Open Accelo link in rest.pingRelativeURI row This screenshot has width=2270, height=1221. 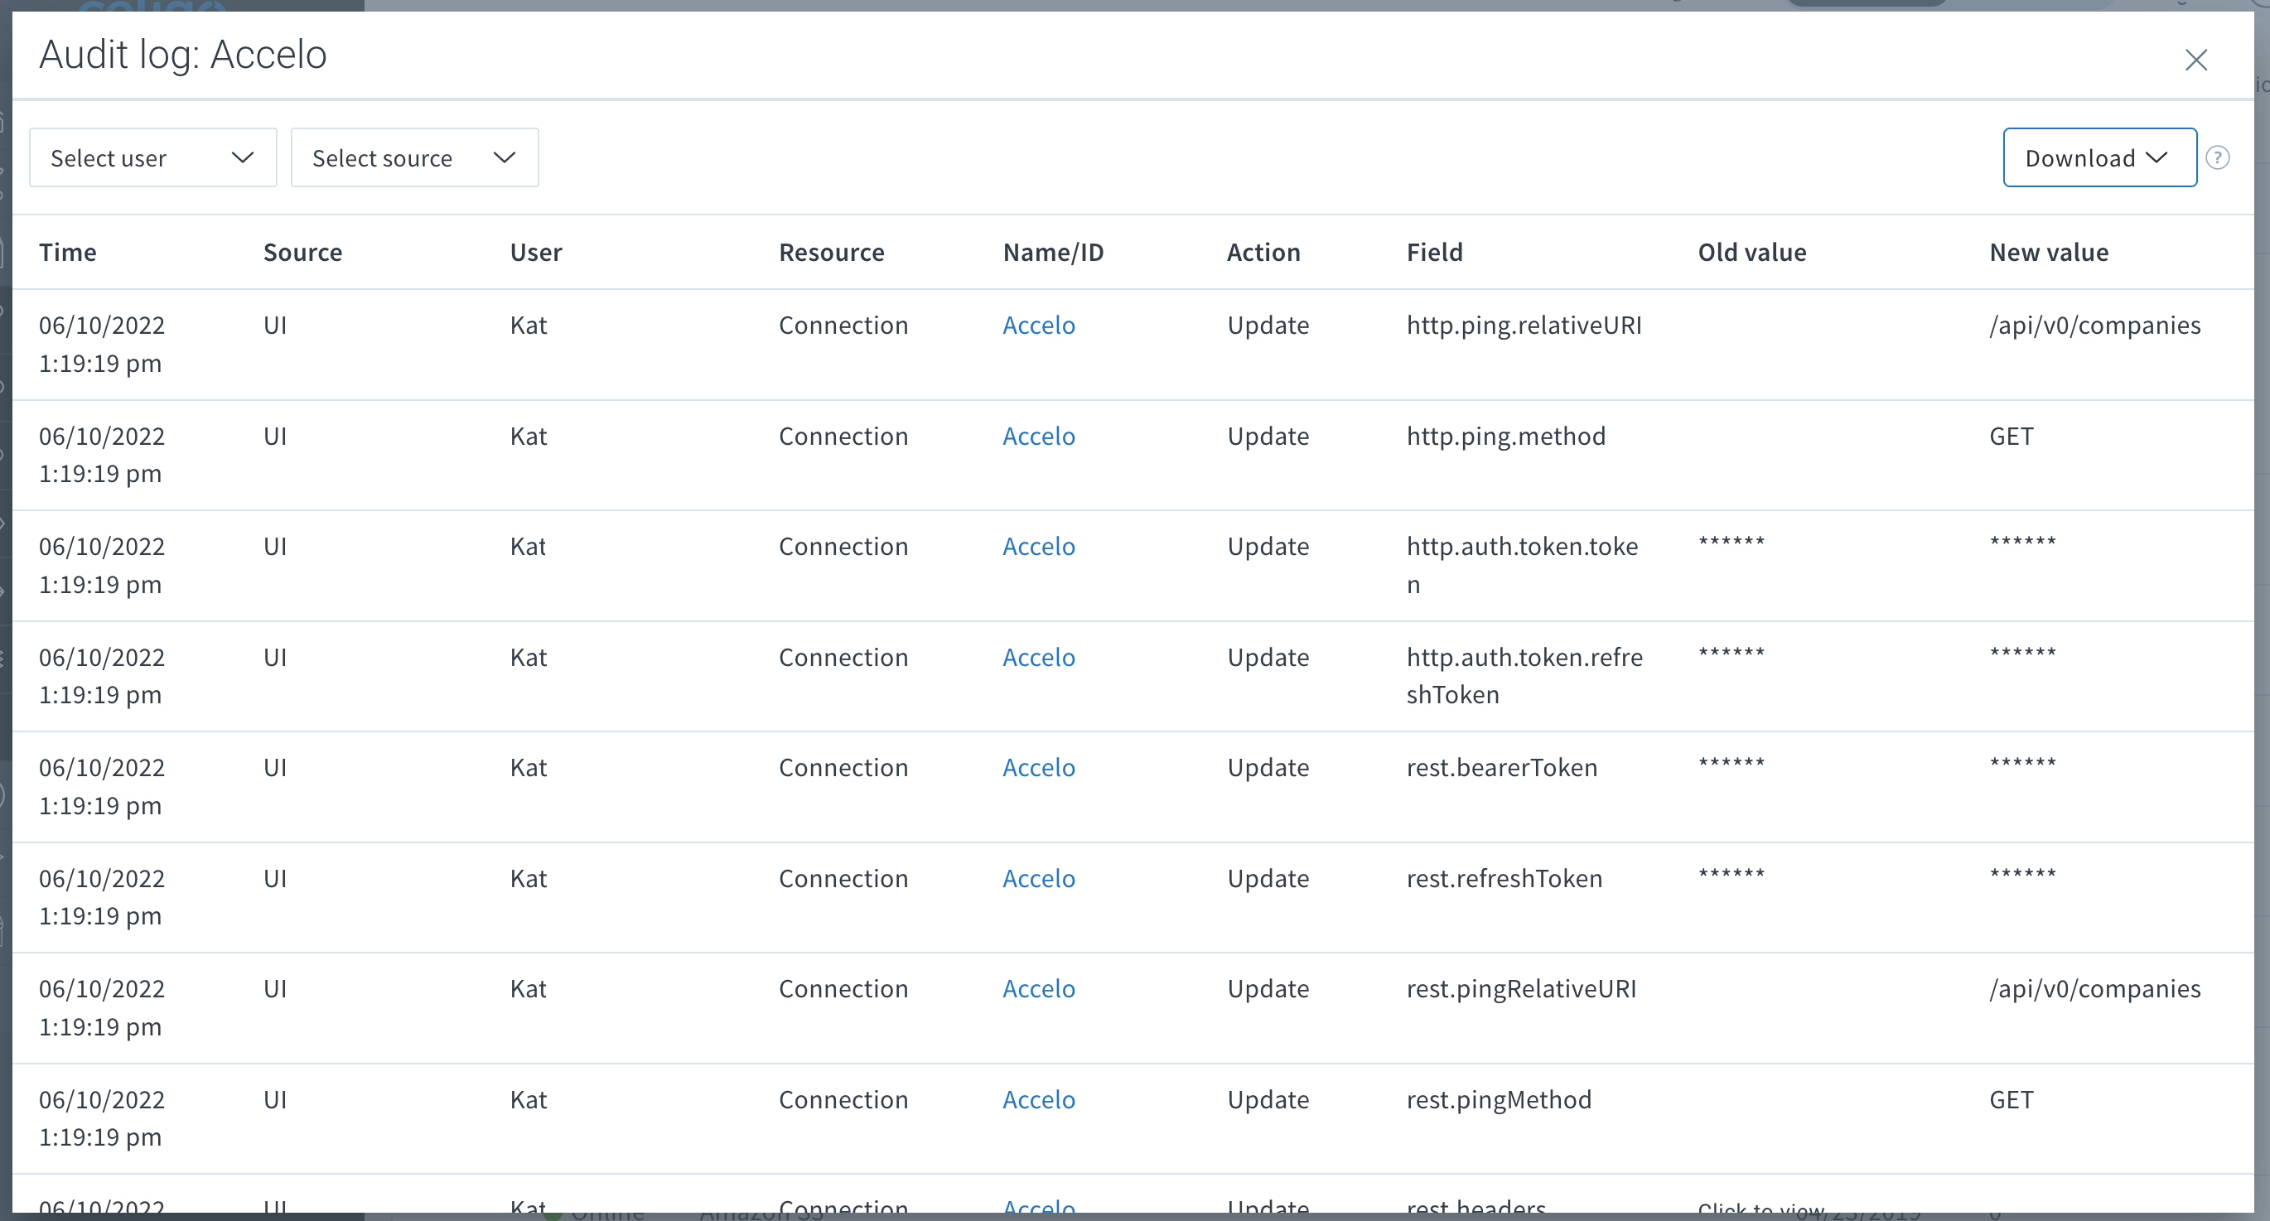pyautogui.click(x=1038, y=988)
